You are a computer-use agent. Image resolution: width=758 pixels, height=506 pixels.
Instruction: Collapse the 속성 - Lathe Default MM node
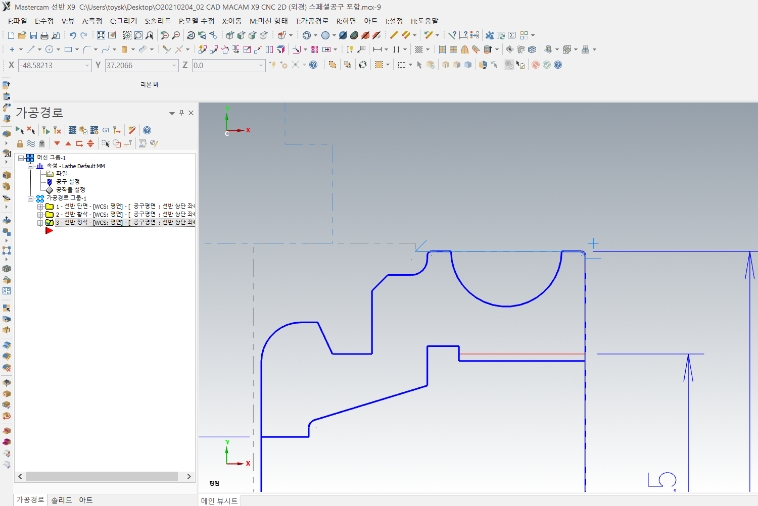30,166
